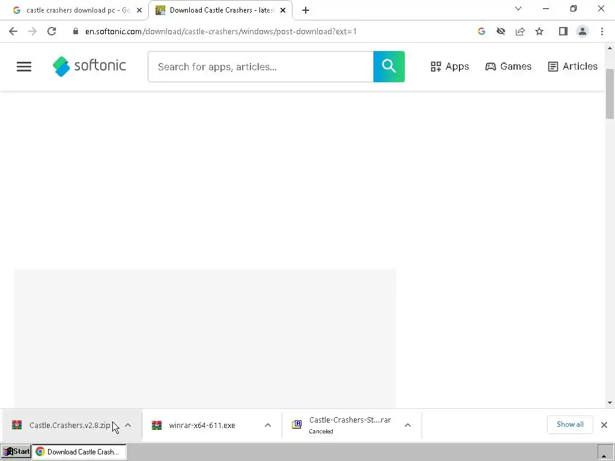Image resolution: width=615 pixels, height=461 pixels.
Task: Open the Start menu
Action: point(16,451)
